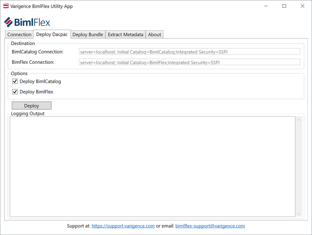Image resolution: width=312 pixels, height=235 pixels.
Task: Click the BimFlex Connection string field
Action: [x=189, y=62]
